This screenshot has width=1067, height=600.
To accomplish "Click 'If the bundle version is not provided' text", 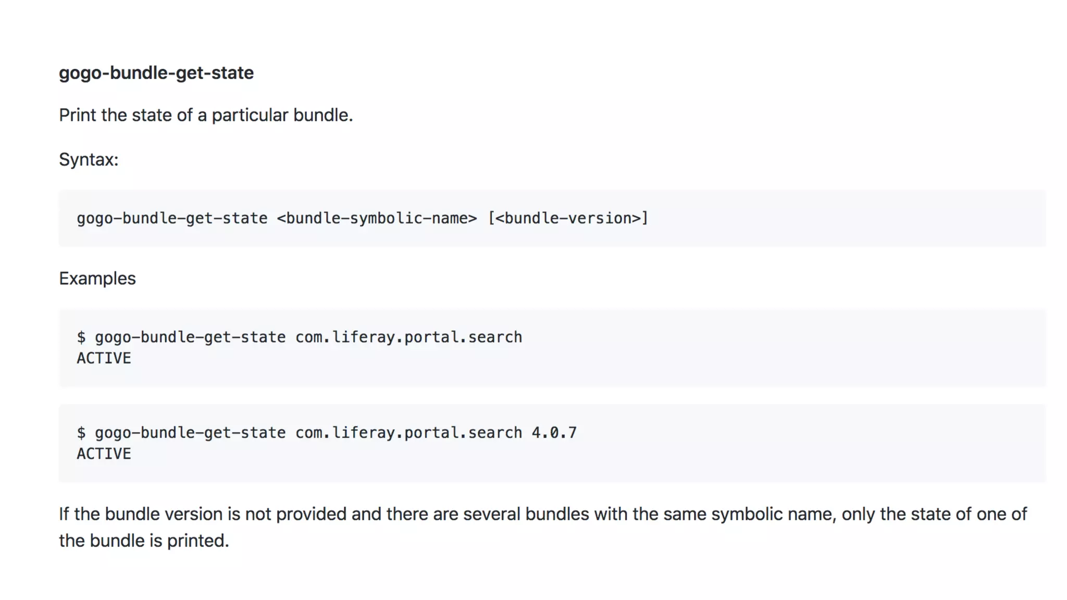I will point(203,514).
